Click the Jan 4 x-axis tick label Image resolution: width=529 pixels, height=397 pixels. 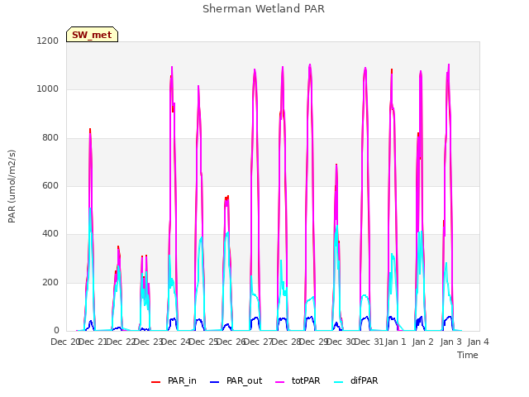[478, 342]
